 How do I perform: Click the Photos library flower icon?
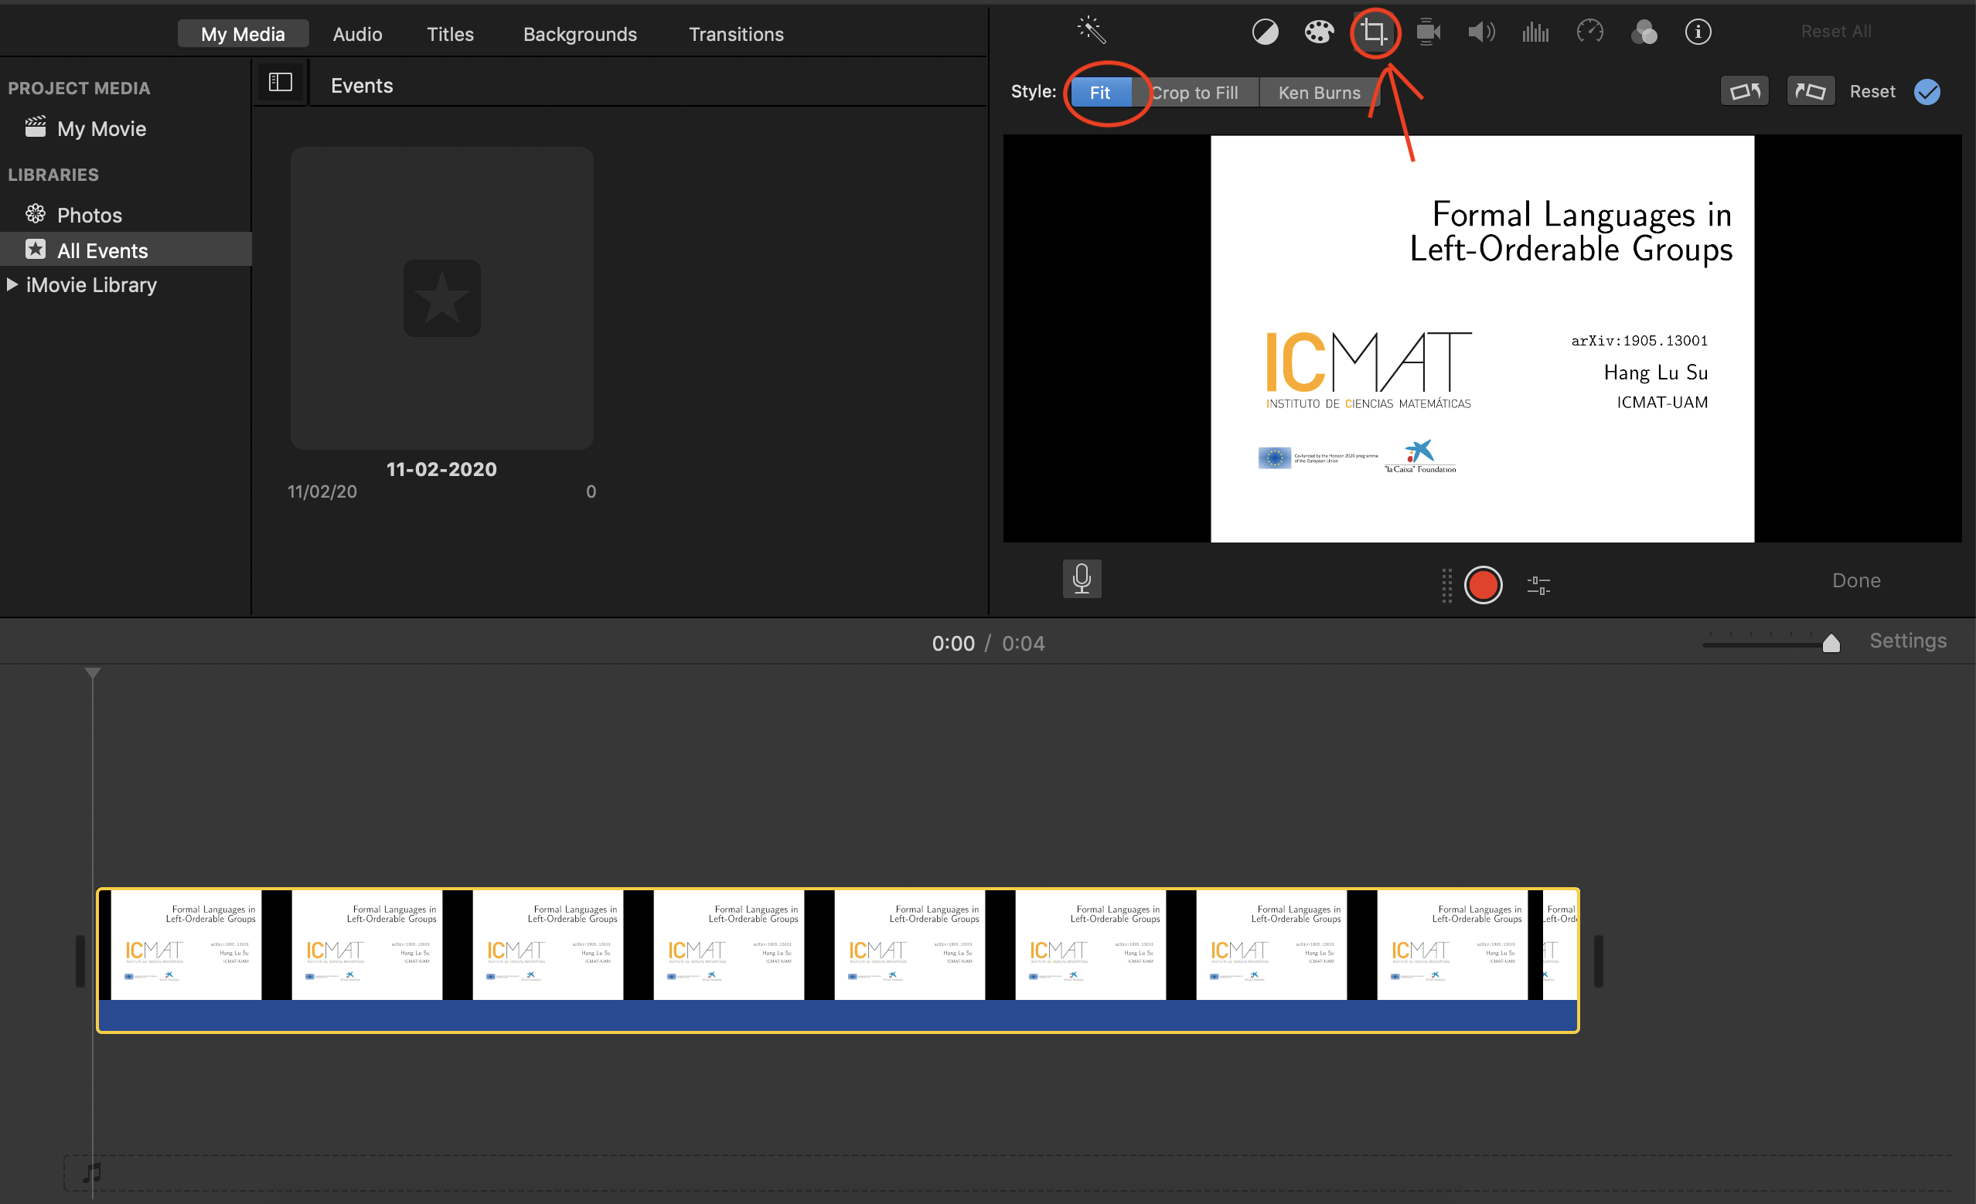(x=36, y=214)
